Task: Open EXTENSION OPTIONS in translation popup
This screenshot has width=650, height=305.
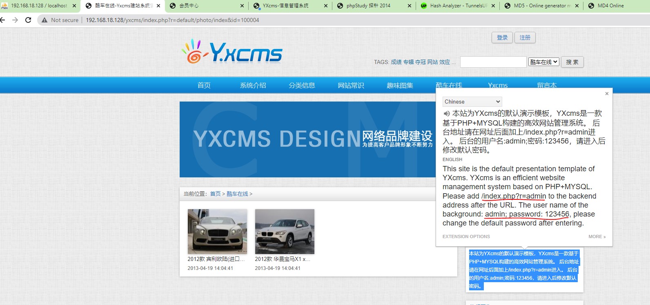Action: pos(466,236)
